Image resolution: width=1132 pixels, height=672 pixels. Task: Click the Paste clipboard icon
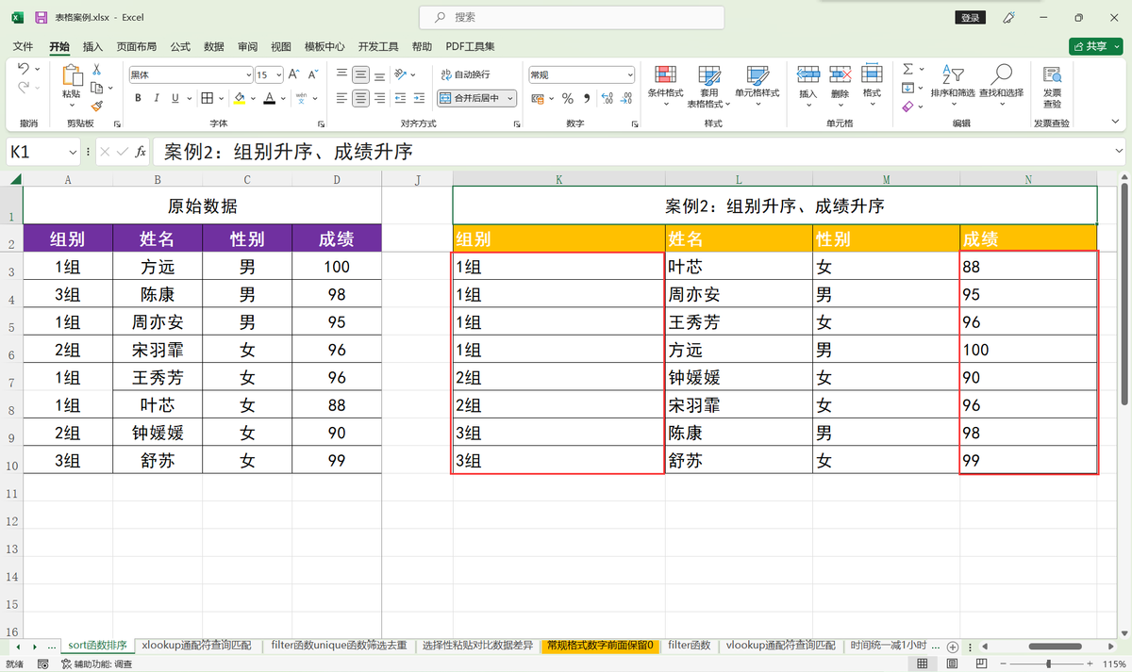(x=72, y=75)
